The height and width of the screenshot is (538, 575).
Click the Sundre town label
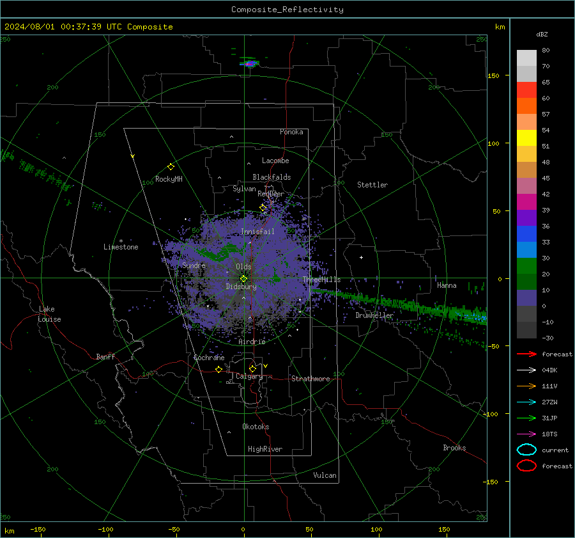tap(194, 265)
